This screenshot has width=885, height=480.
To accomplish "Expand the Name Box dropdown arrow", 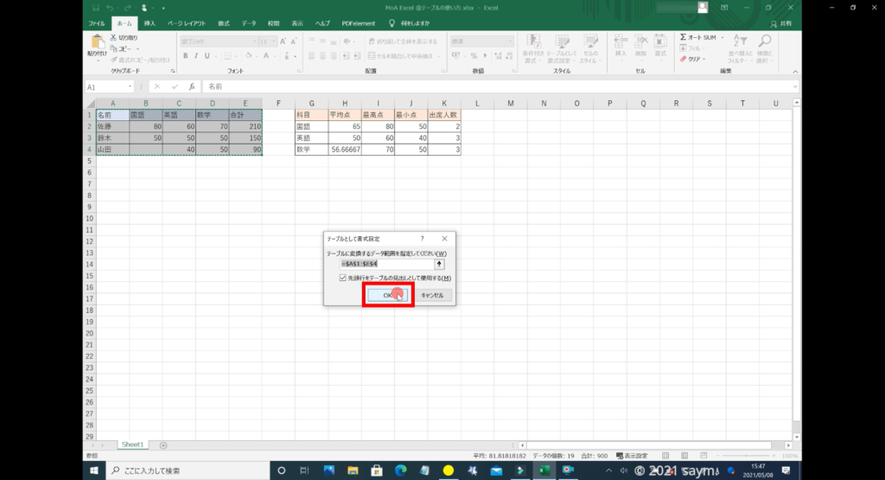I will 131,86.
